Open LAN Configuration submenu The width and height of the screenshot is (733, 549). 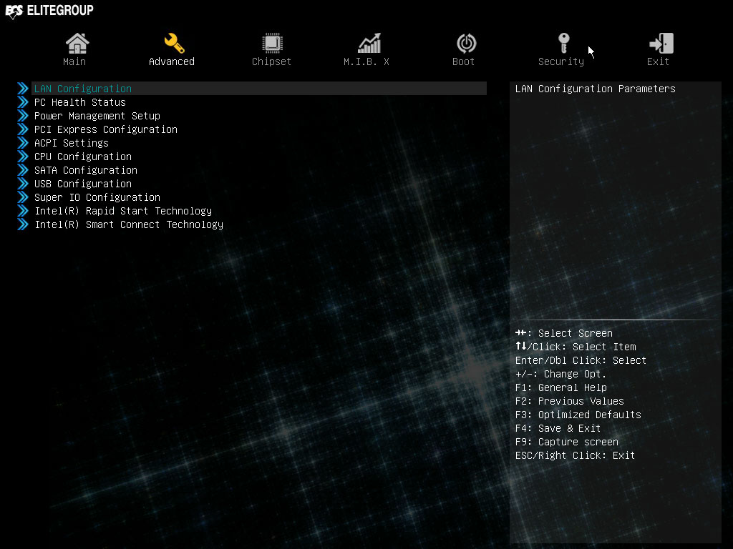[x=259, y=88]
